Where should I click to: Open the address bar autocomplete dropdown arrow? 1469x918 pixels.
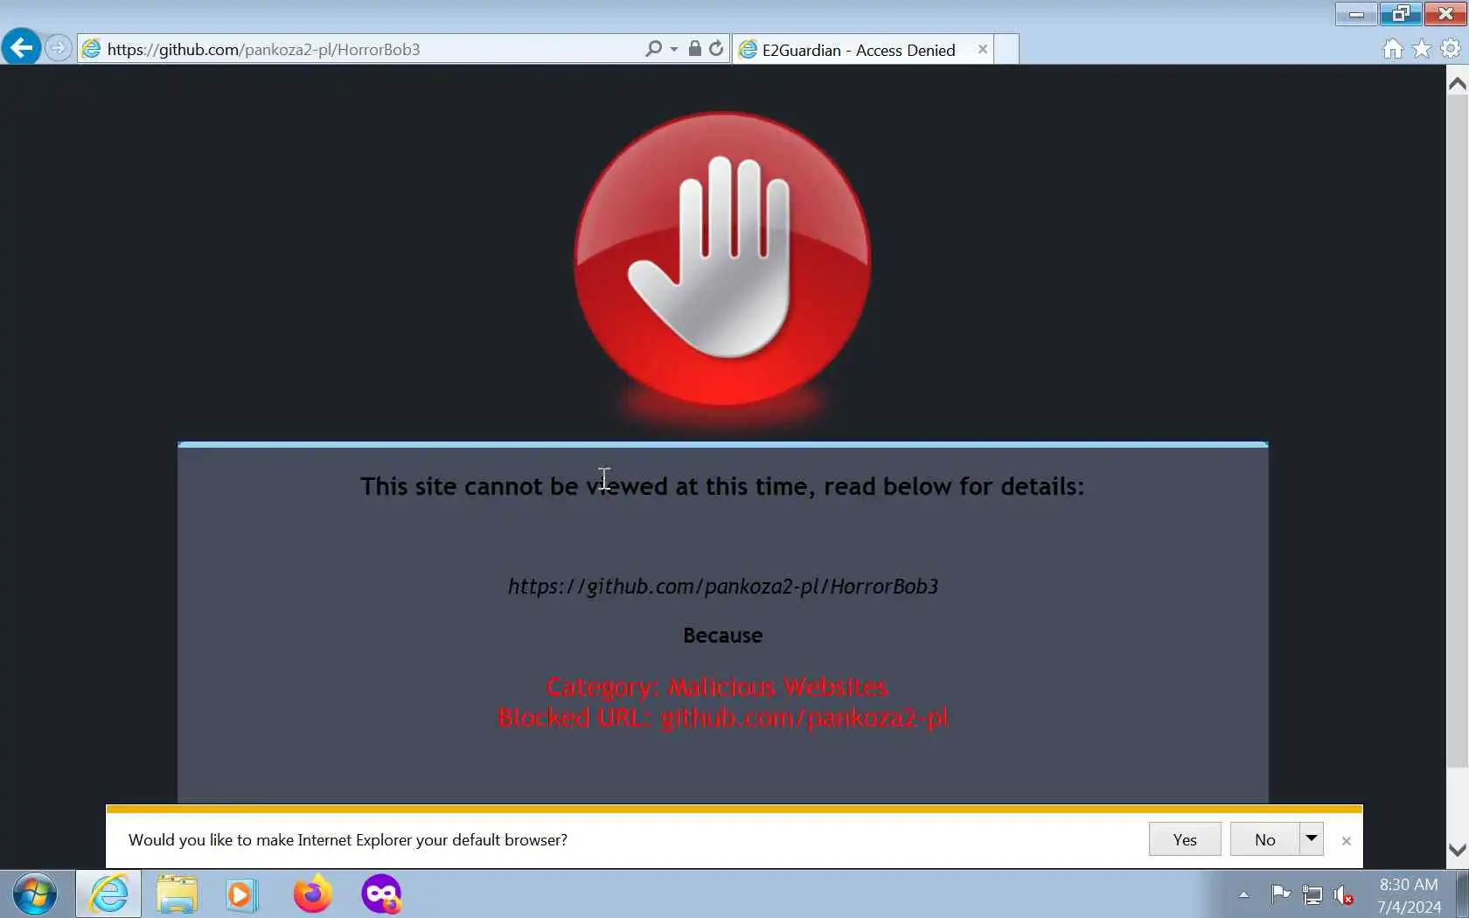[x=673, y=50]
